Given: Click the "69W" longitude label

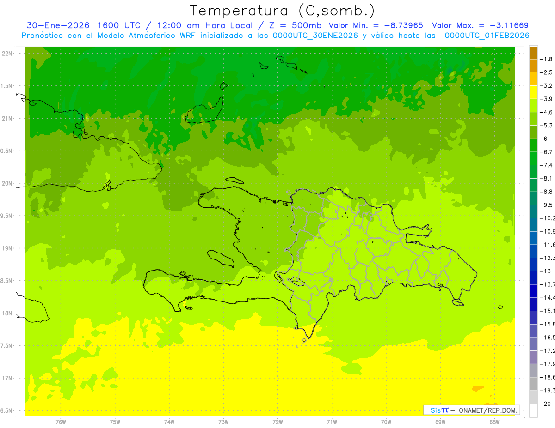Looking at the screenshot, I should point(440,422).
